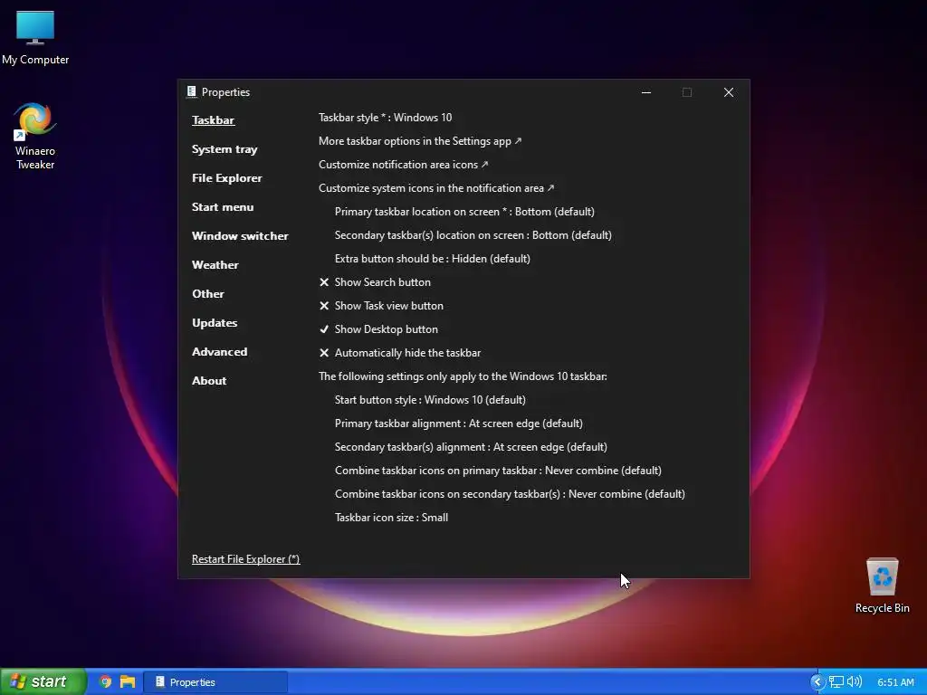Change Secondary taskbar(s) alignment setting

pyautogui.click(x=471, y=447)
